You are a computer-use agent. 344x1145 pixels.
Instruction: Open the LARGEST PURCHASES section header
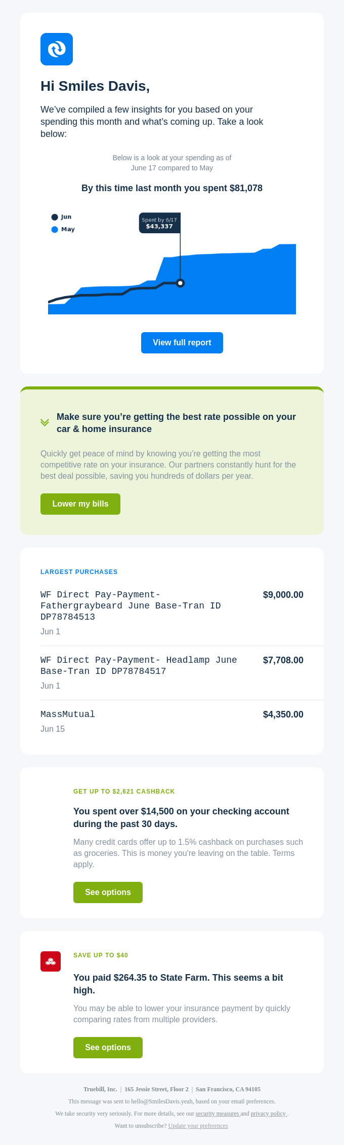pyautogui.click(x=79, y=571)
